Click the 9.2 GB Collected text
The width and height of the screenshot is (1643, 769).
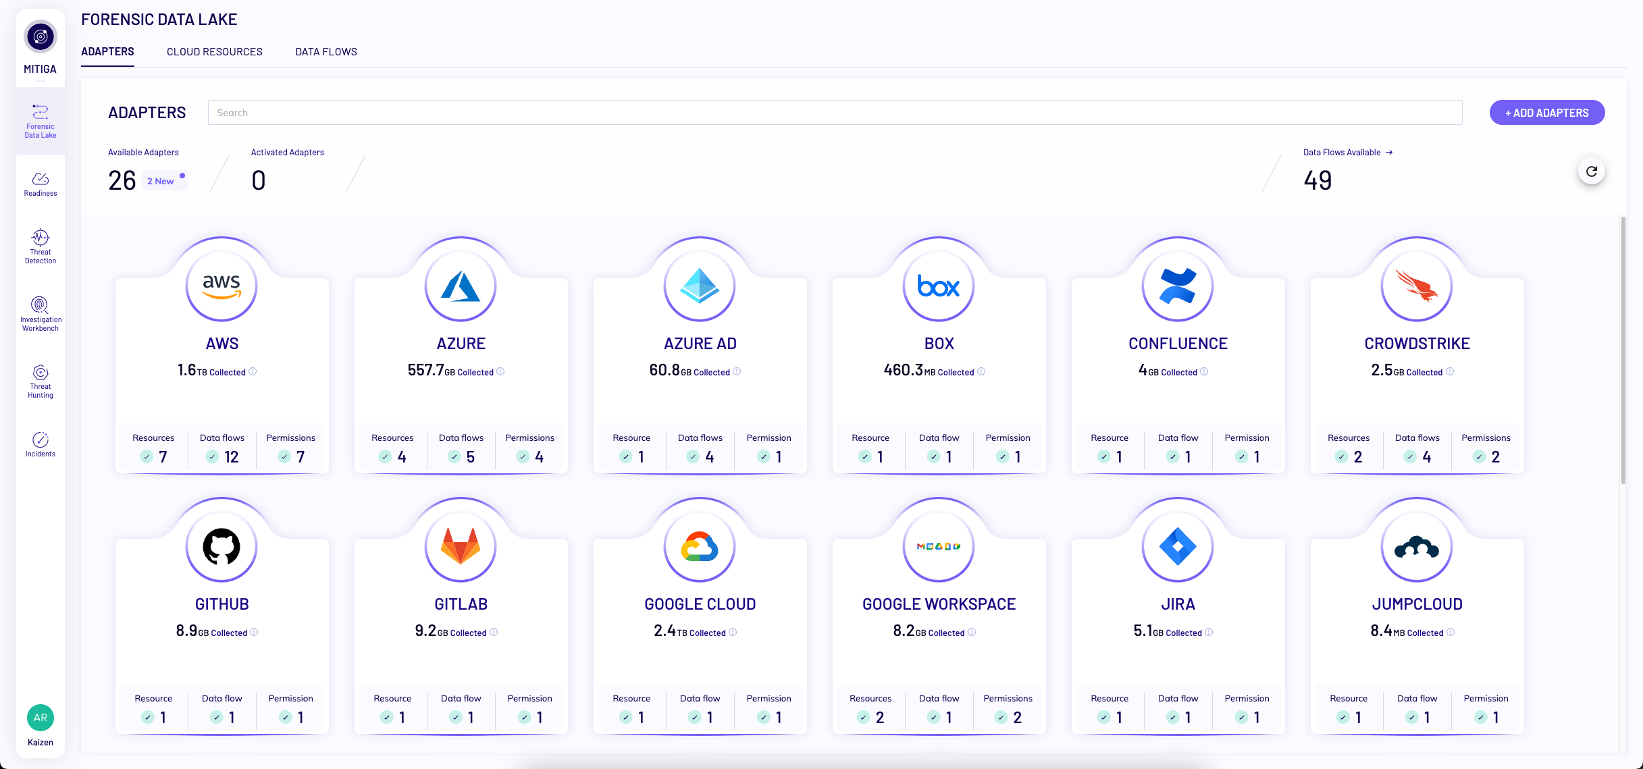[x=450, y=631]
